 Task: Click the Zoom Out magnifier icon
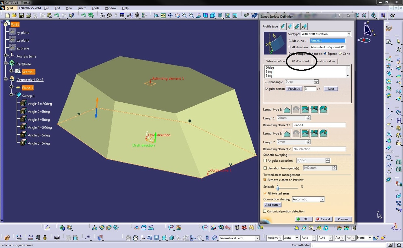point(191,15)
